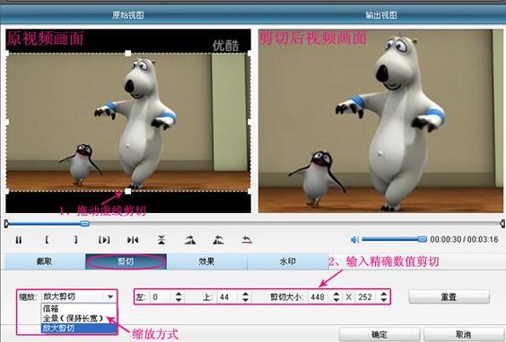
Task: Decrease crop height with down arrow
Action: (384, 300)
